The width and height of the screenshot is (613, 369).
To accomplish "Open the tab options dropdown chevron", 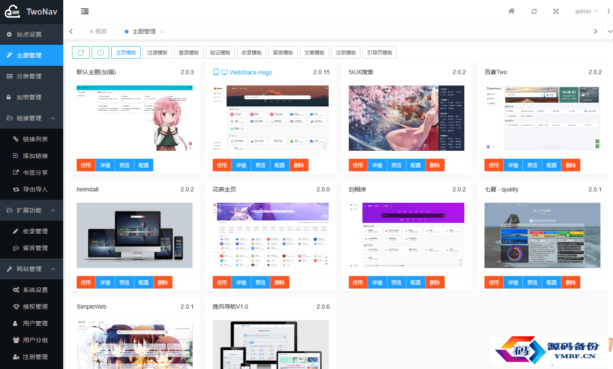I will coord(610,31).
